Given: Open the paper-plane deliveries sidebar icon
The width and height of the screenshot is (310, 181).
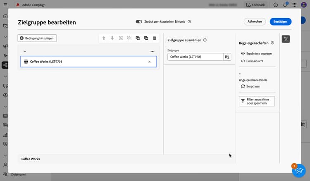Looking at the screenshot, I should click(5, 56).
